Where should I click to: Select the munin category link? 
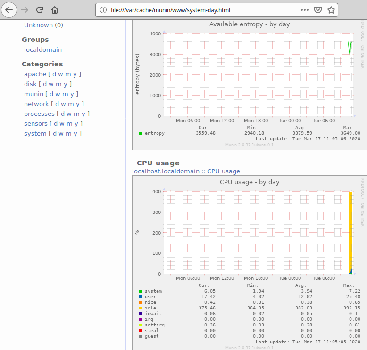(33, 94)
